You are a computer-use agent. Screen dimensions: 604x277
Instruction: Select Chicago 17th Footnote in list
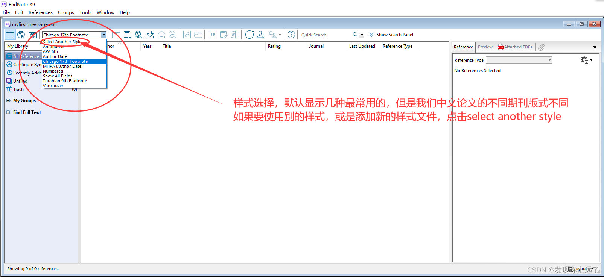pyautogui.click(x=74, y=61)
